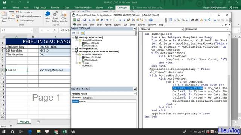Open Windows Start menu
Screen dimensions: 241x135
(x=4, y=132)
